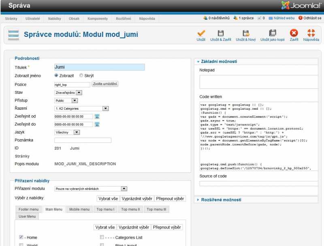Open the Řazení ordering dropdown

pyautogui.click(x=81, y=108)
